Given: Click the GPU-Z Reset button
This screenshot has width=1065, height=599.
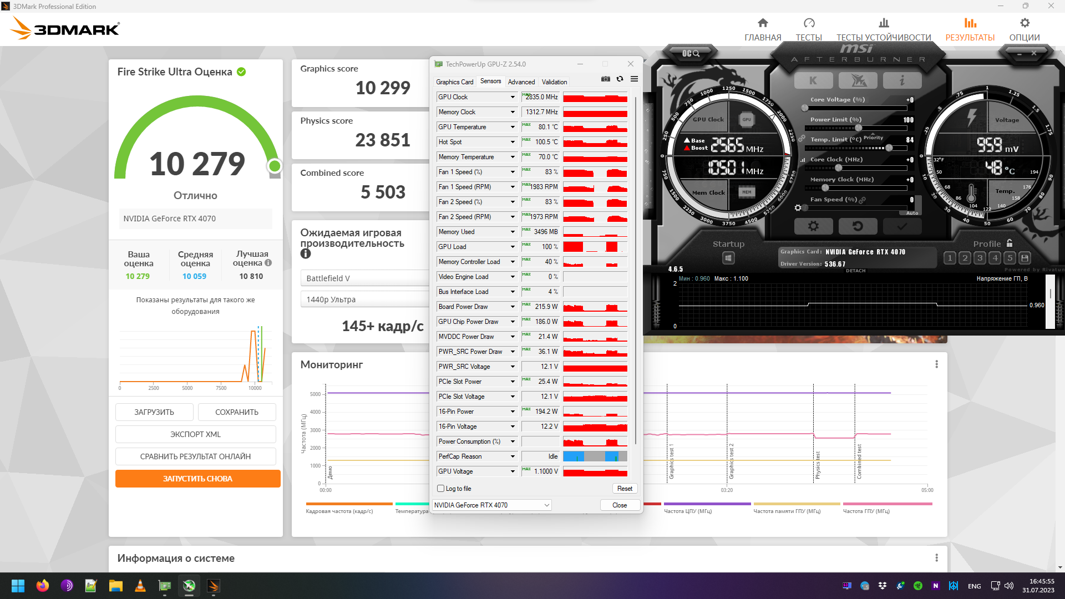Looking at the screenshot, I should 625,489.
